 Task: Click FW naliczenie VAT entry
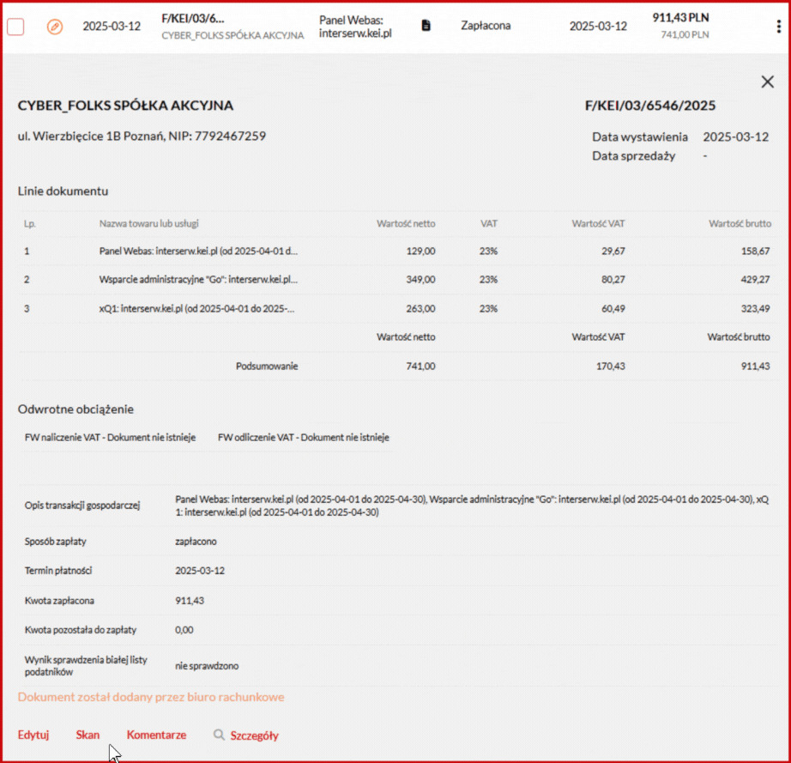tap(110, 438)
